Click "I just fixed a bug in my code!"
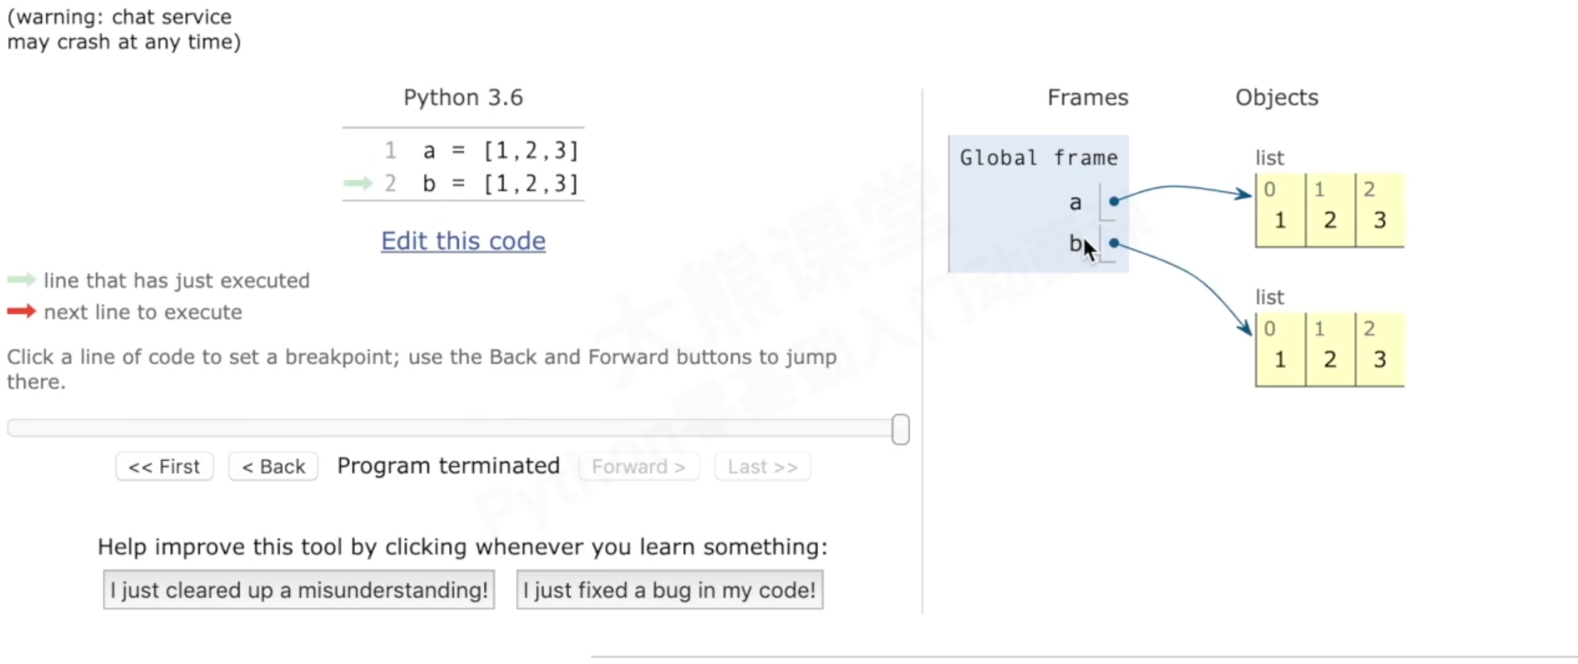The width and height of the screenshot is (1578, 664). [669, 589]
